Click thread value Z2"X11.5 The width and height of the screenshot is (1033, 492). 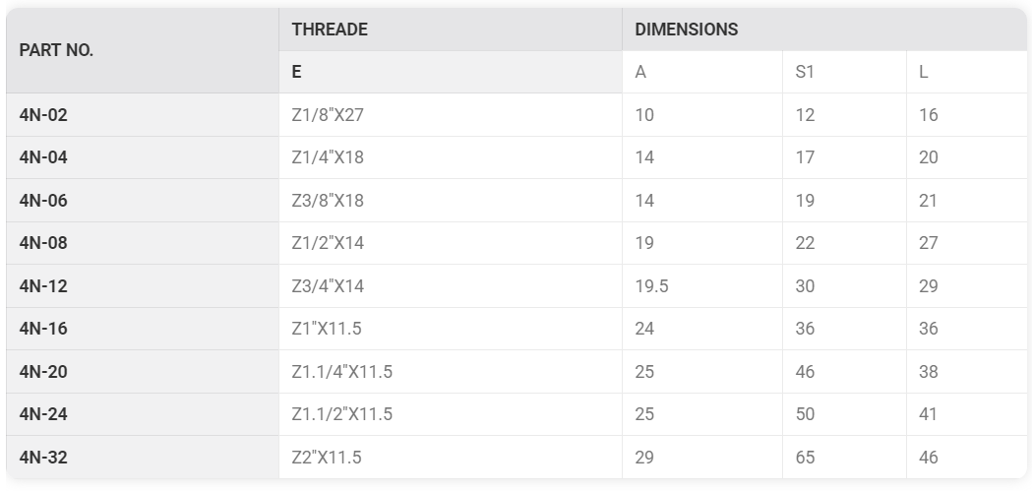[x=327, y=458]
